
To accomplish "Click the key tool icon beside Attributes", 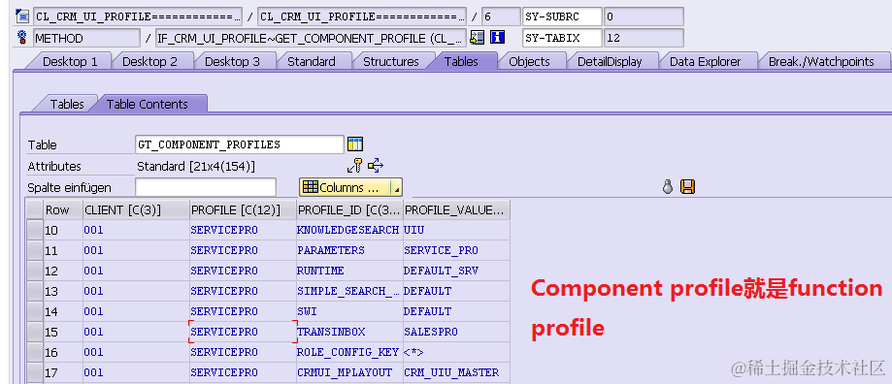I will pos(355,166).
